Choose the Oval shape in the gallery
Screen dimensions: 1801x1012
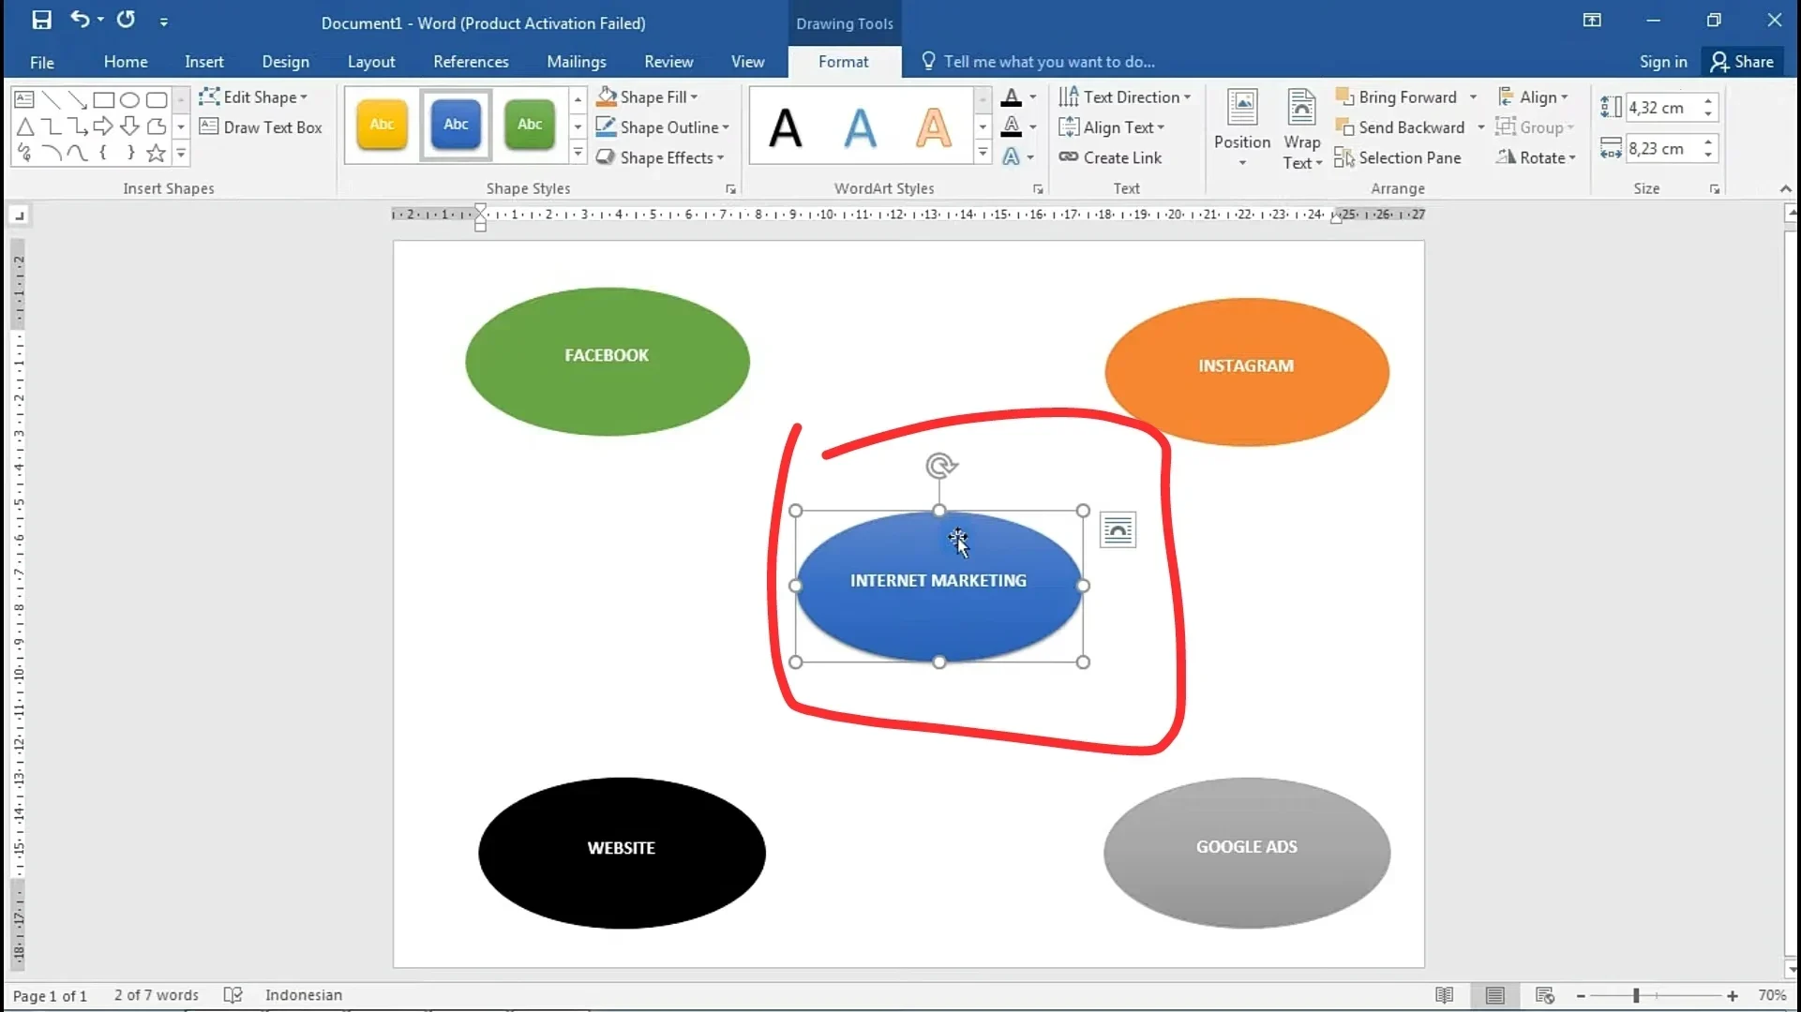[130, 99]
